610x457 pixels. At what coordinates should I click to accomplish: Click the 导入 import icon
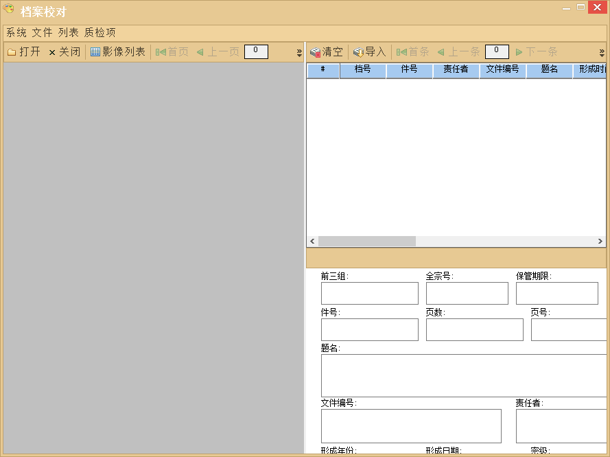[358, 51]
